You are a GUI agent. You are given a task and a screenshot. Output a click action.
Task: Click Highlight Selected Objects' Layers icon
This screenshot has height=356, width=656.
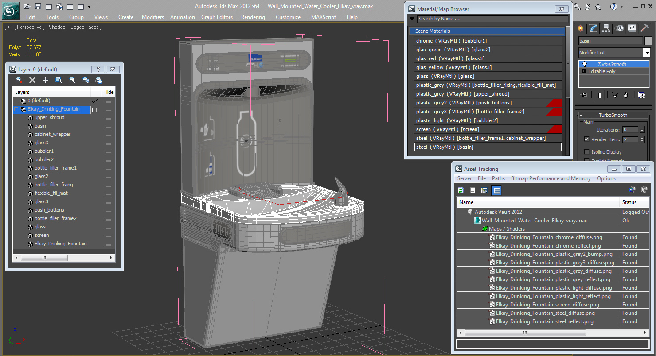point(72,80)
